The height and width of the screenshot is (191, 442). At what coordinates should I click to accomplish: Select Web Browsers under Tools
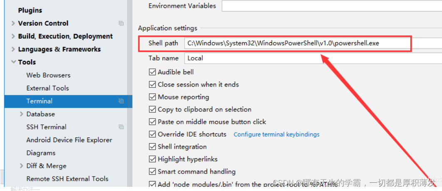pos(49,75)
